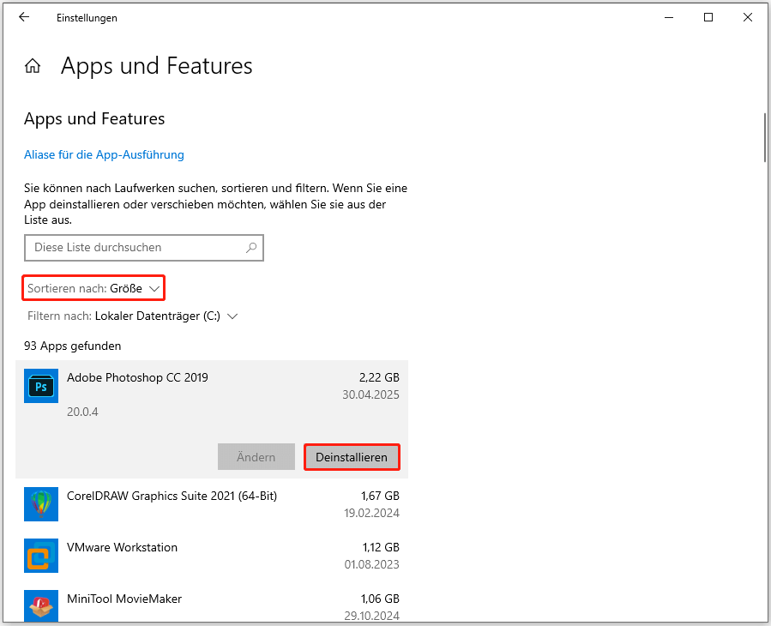Screen dimensions: 771x626
Task: Click the Adobe Photoshop Ps icon
Action: (41, 386)
